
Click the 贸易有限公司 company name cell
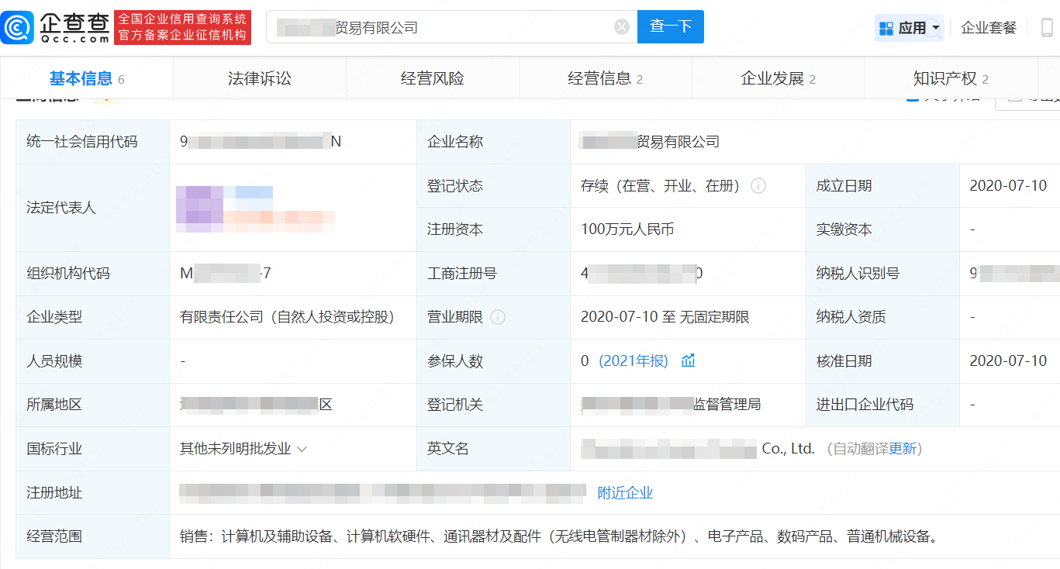tap(650, 142)
